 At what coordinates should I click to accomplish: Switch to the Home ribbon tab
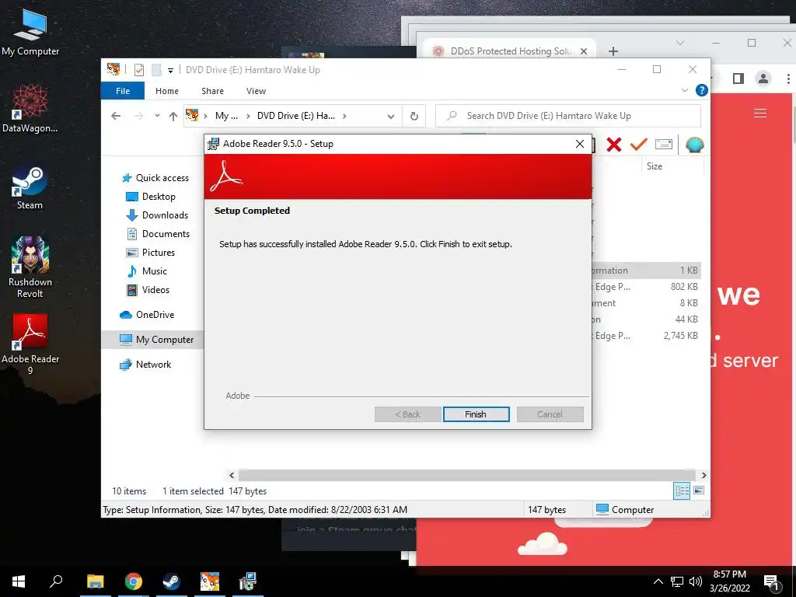point(167,91)
